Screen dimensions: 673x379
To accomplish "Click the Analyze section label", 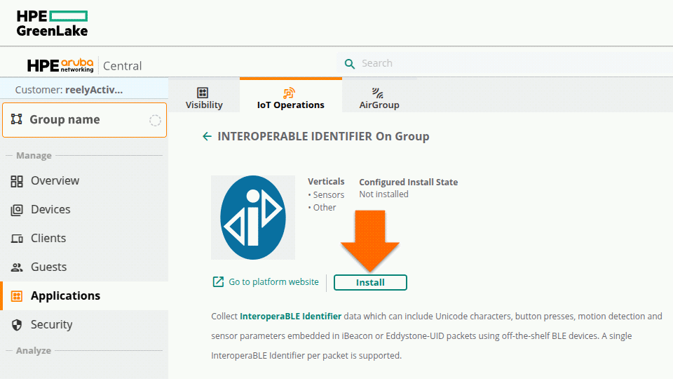I will pos(34,351).
